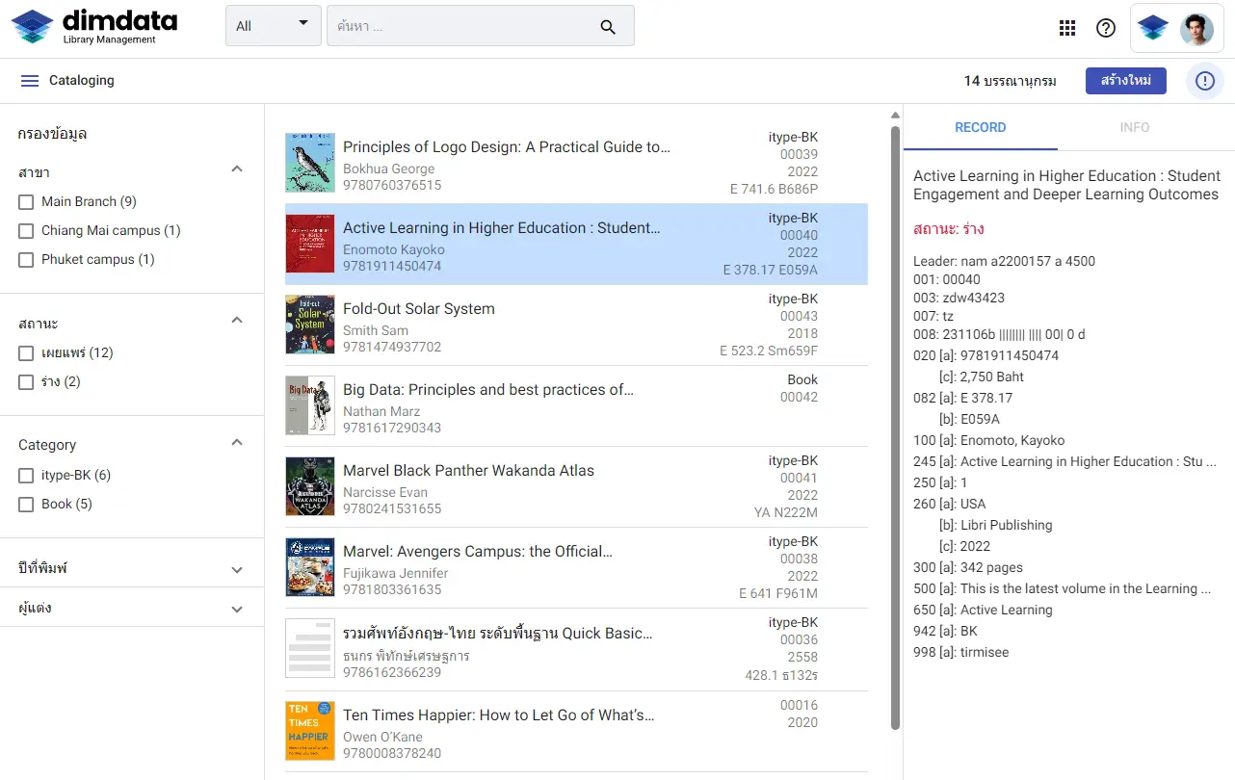Open Big Data: Principles and best practices title
Image resolution: width=1235 pixels, height=780 pixels.
pyautogui.click(x=488, y=390)
